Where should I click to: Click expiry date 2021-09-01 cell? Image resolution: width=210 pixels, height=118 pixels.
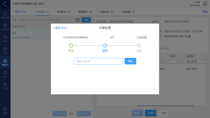(x=192, y=69)
